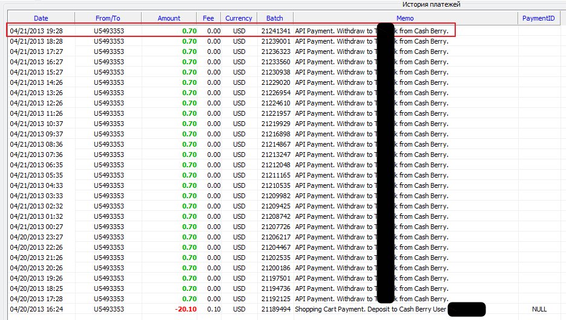566x320 pixels.
Task: Click the 0.10 fee value
Action: tap(214, 309)
